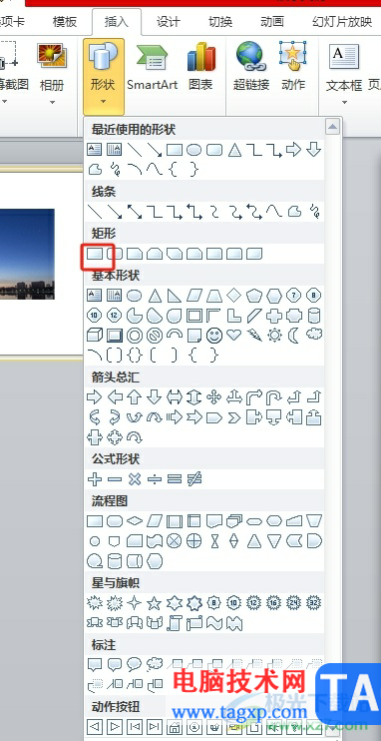Select the 5-point star in 星与旗帜

pos(155,603)
